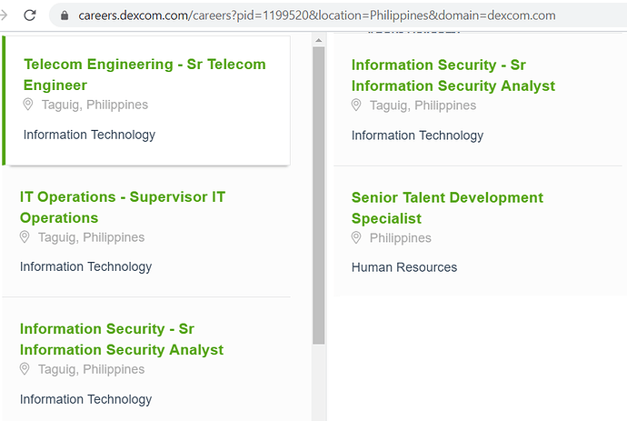Image resolution: width=627 pixels, height=421 pixels.
Task: Click the lock icon in address bar
Action: click(x=65, y=15)
